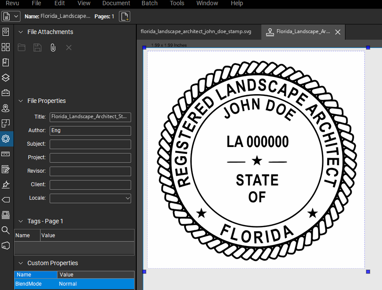Click the Pages: 1 indicator
The width and height of the screenshot is (382, 290).
point(104,16)
